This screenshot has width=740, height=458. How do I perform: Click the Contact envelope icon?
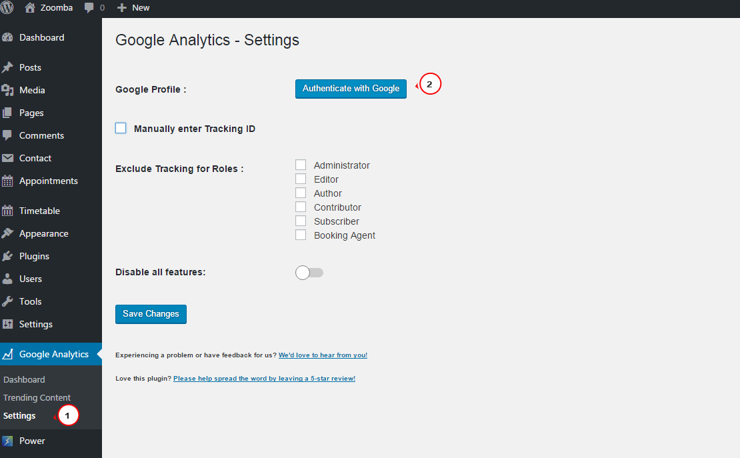pos(7,158)
